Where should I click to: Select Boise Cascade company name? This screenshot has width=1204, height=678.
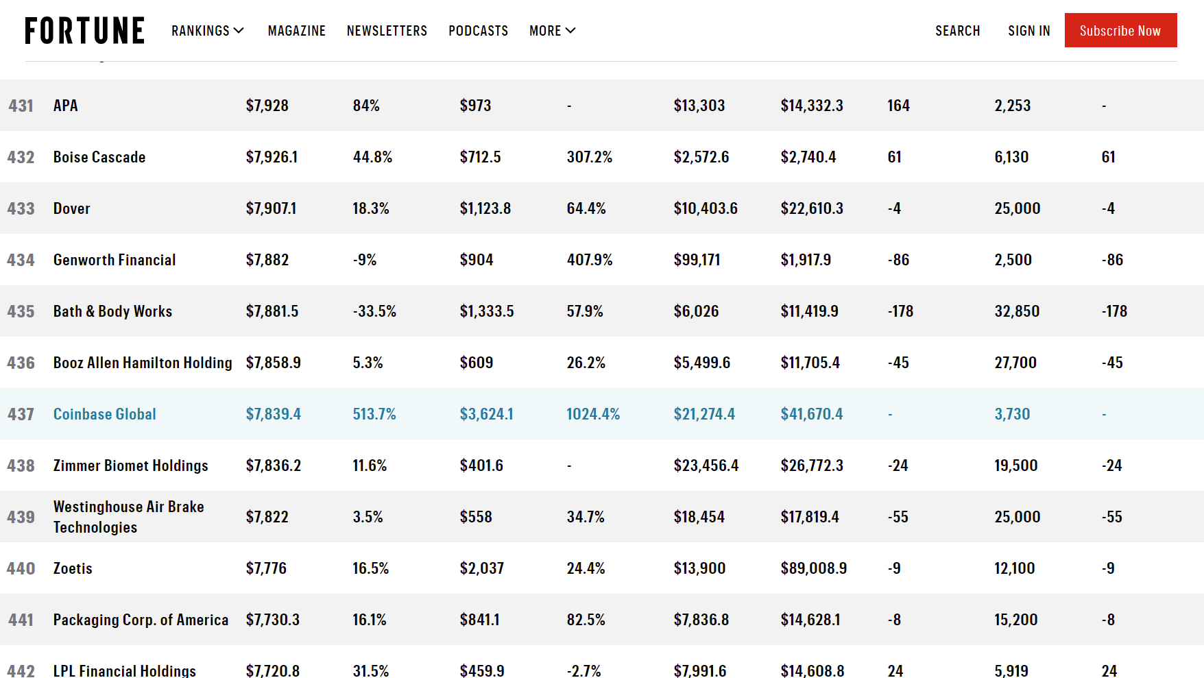coord(99,157)
